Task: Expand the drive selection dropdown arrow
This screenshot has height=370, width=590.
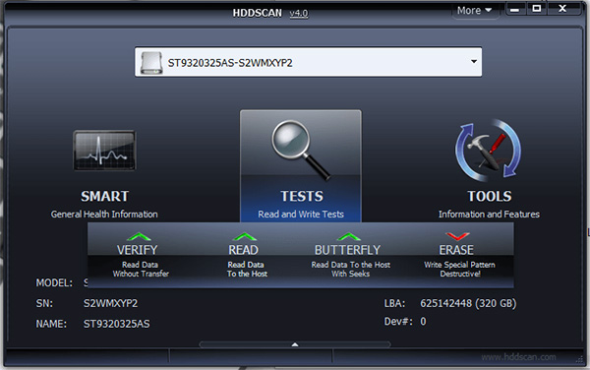Action: tap(474, 61)
